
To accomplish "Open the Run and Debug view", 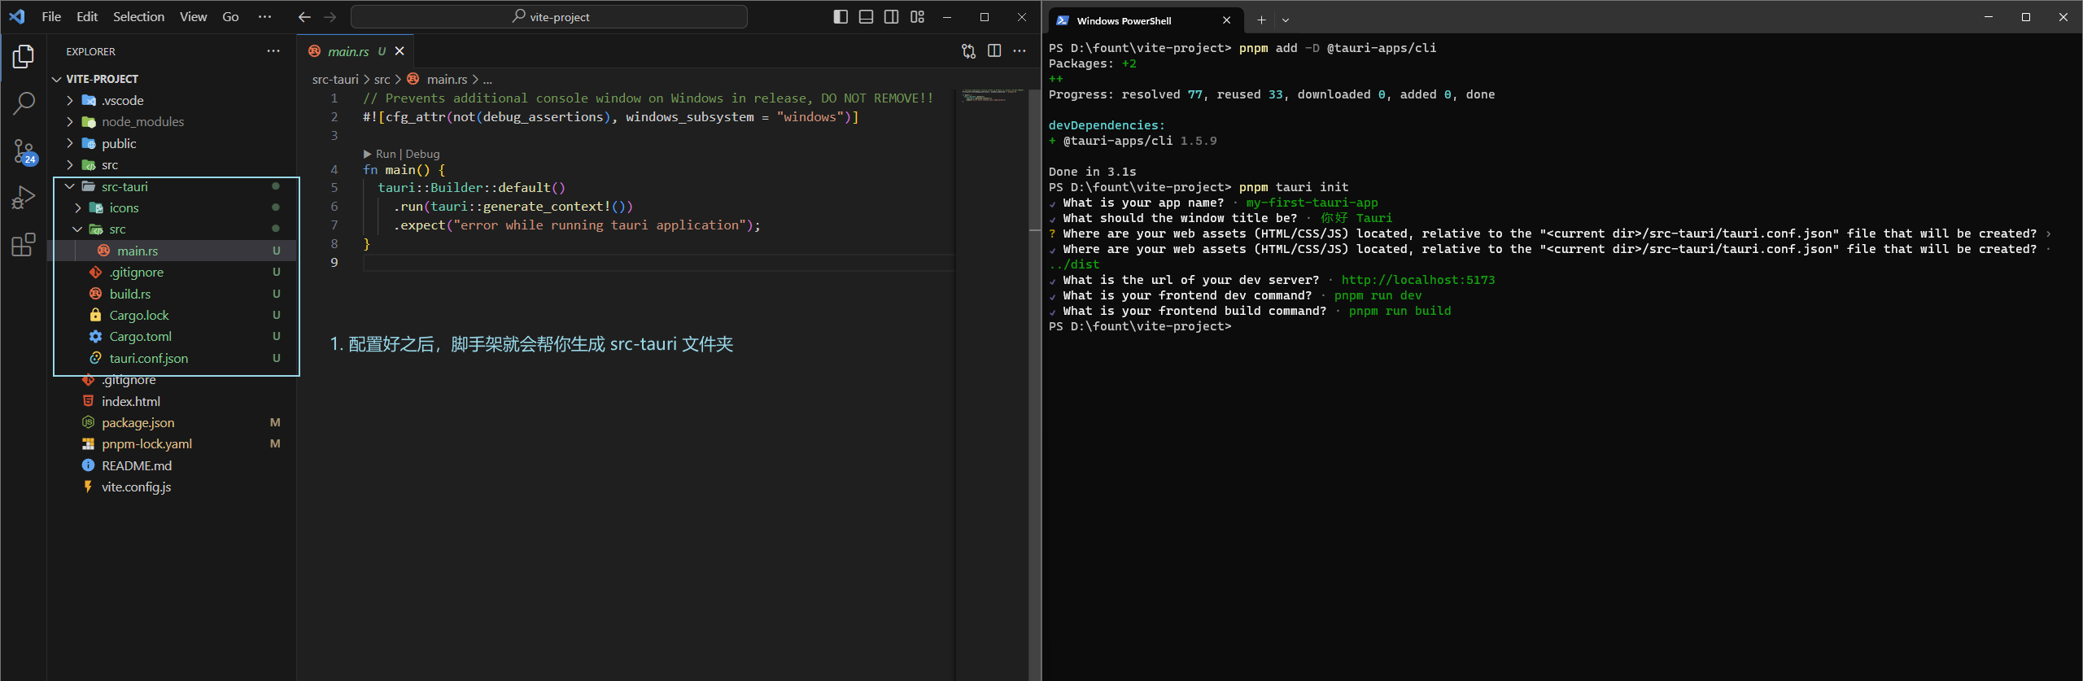I will click(24, 198).
